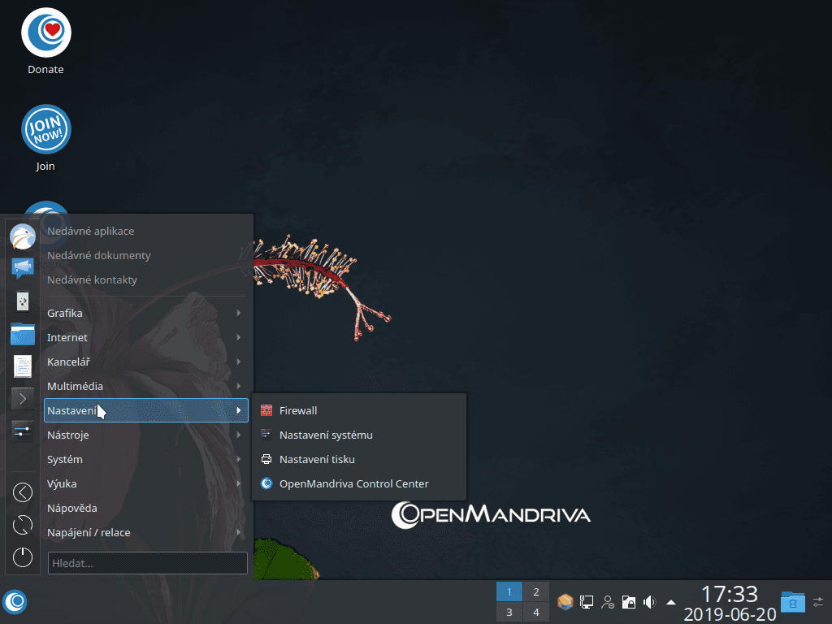
Task: Switch to virtual desktop 2
Action: tap(535, 591)
